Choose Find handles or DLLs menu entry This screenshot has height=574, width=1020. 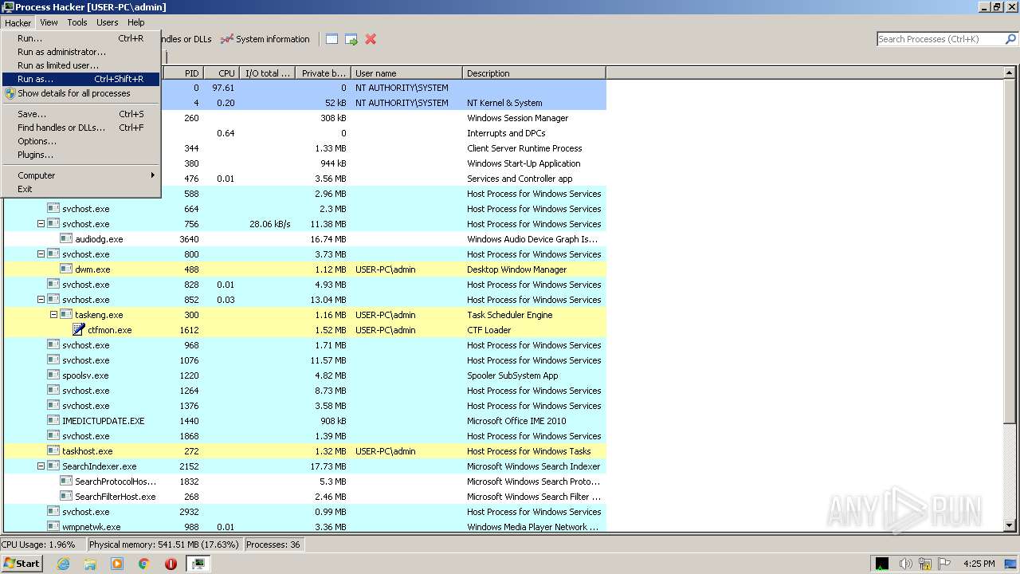tap(80, 128)
